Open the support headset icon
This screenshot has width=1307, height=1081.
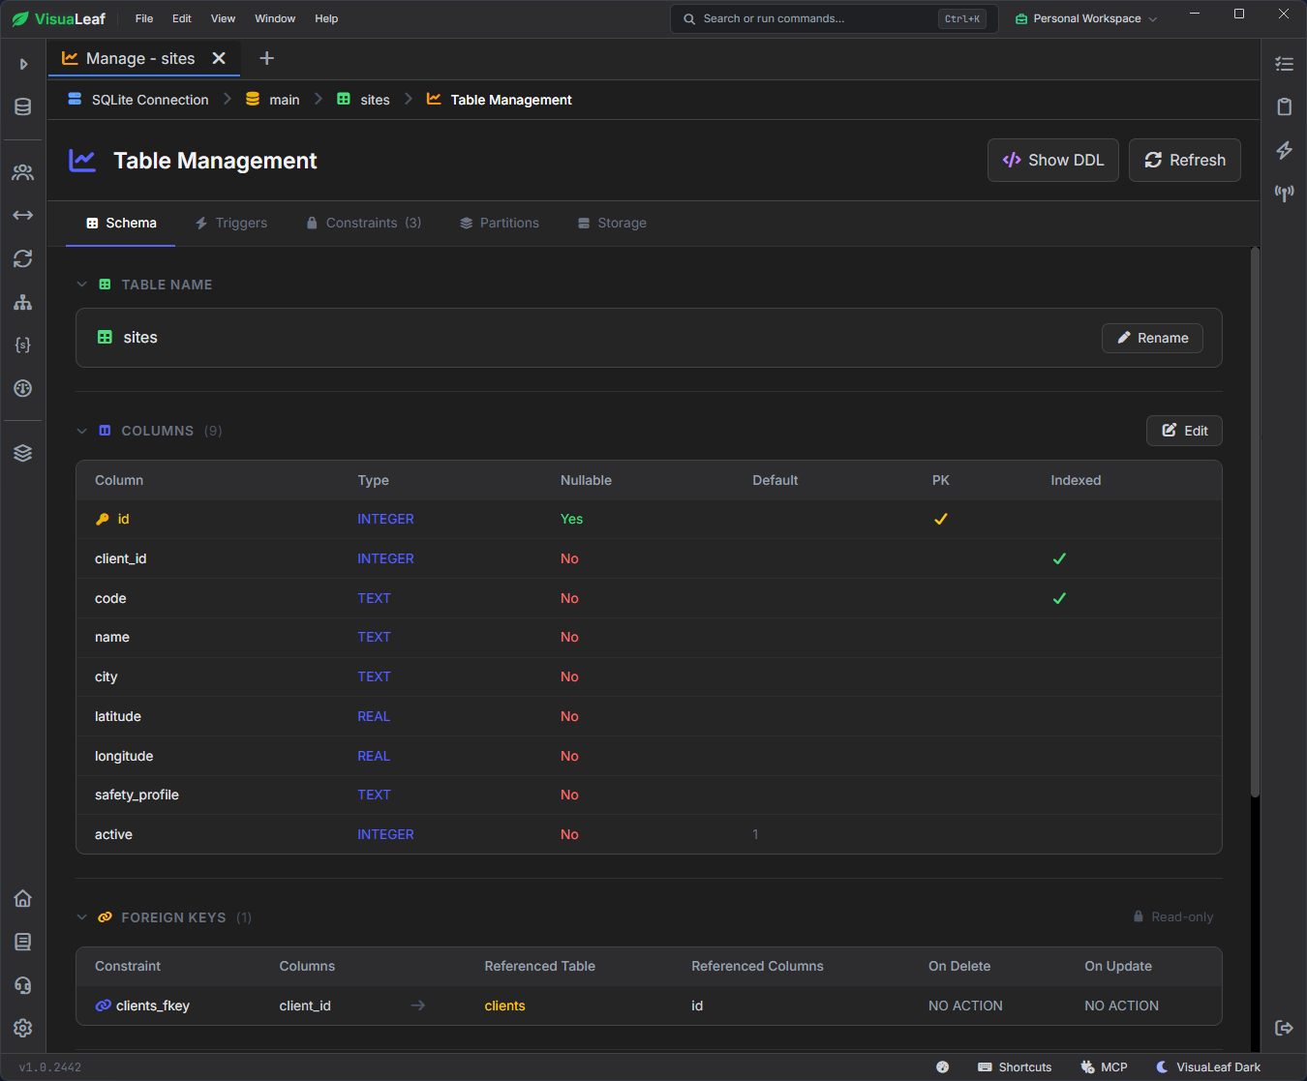(x=23, y=985)
